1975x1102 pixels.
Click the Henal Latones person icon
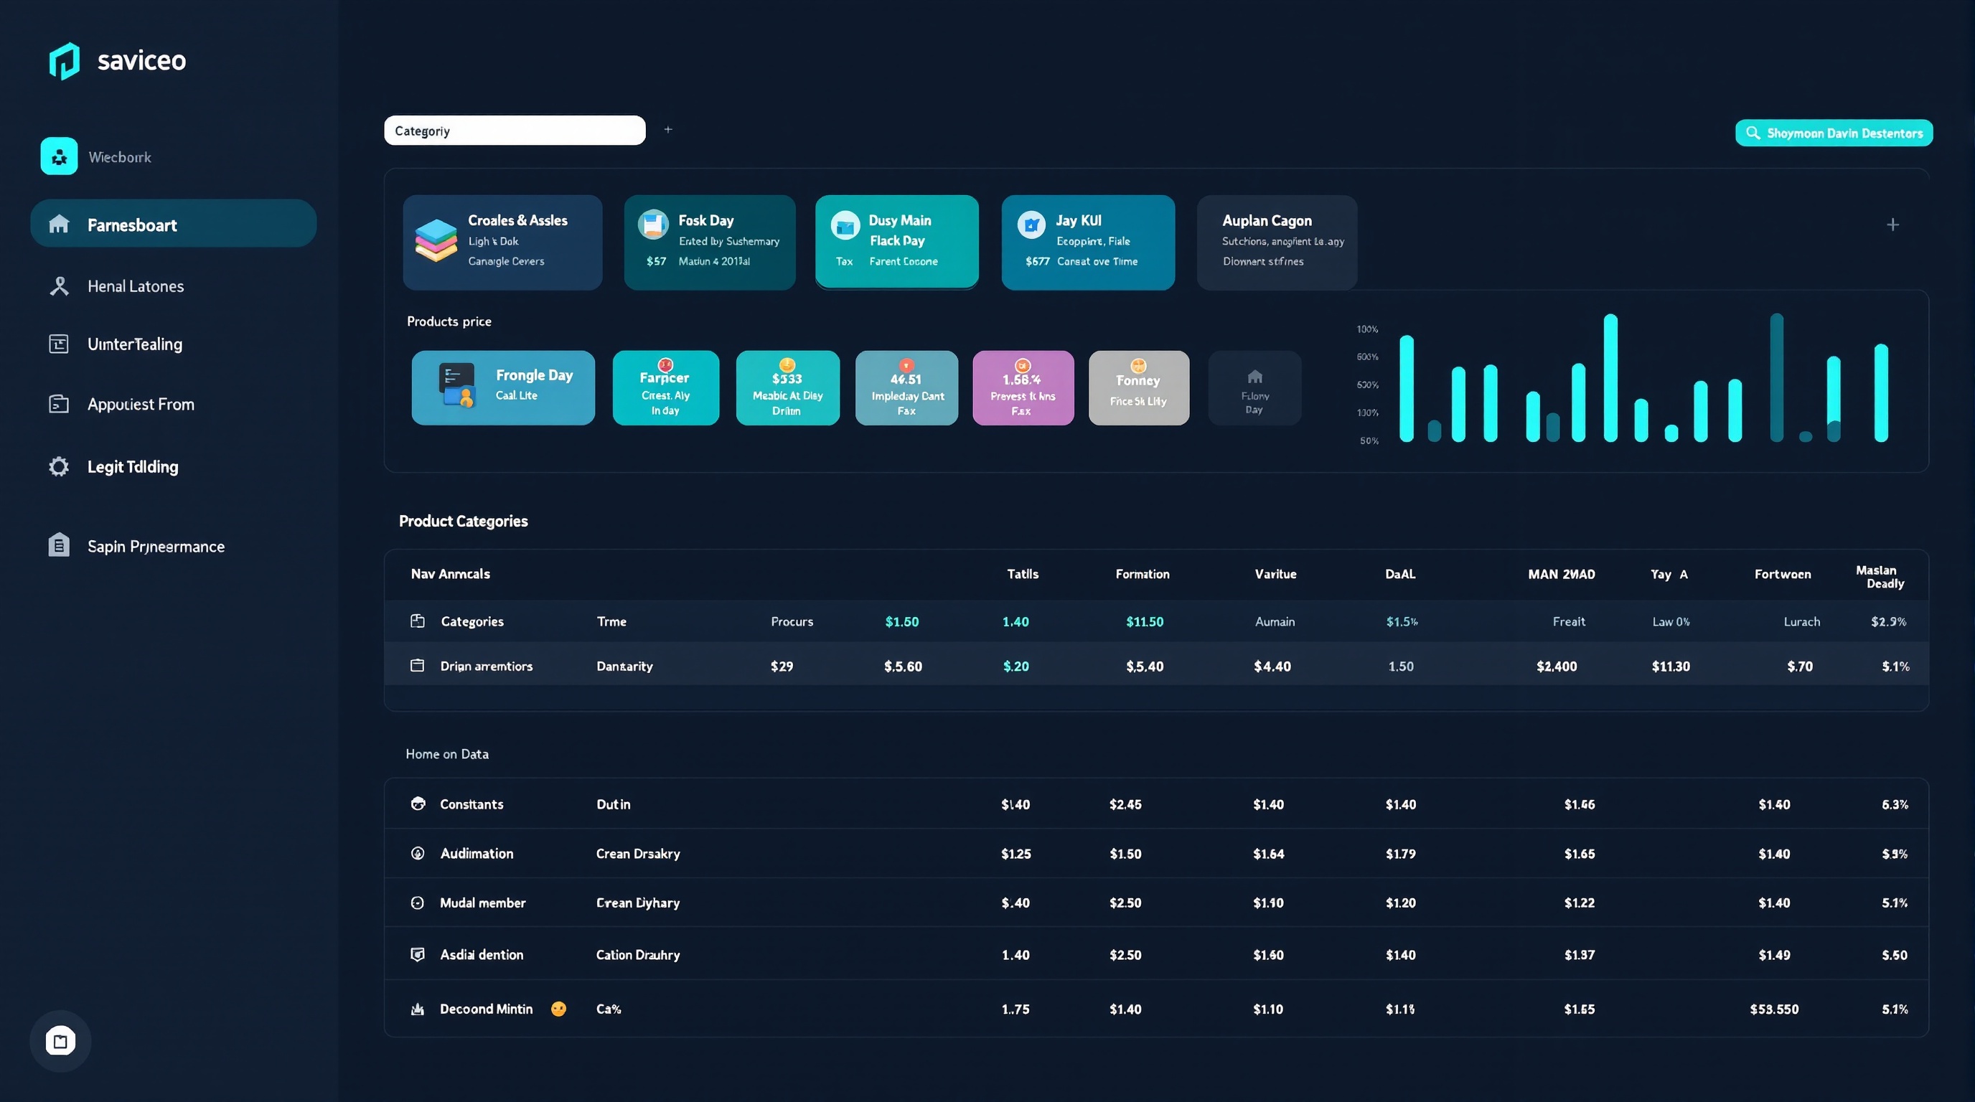click(59, 286)
